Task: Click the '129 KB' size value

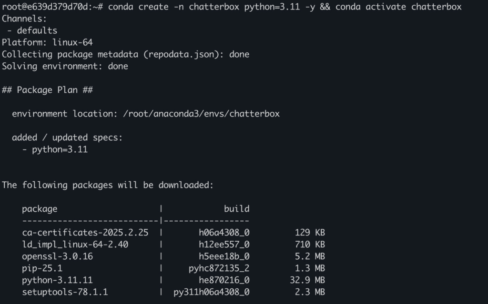Action: tap(310, 233)
